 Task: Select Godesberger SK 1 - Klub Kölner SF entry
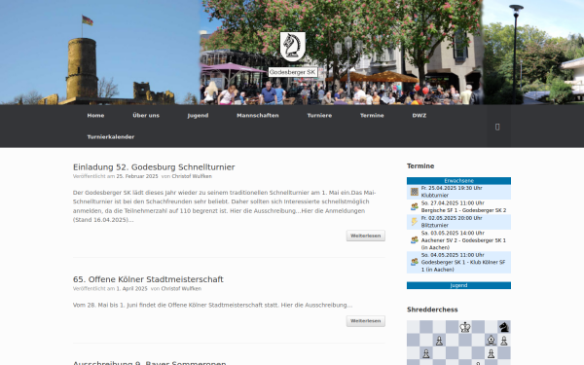(x=458, y=262)
